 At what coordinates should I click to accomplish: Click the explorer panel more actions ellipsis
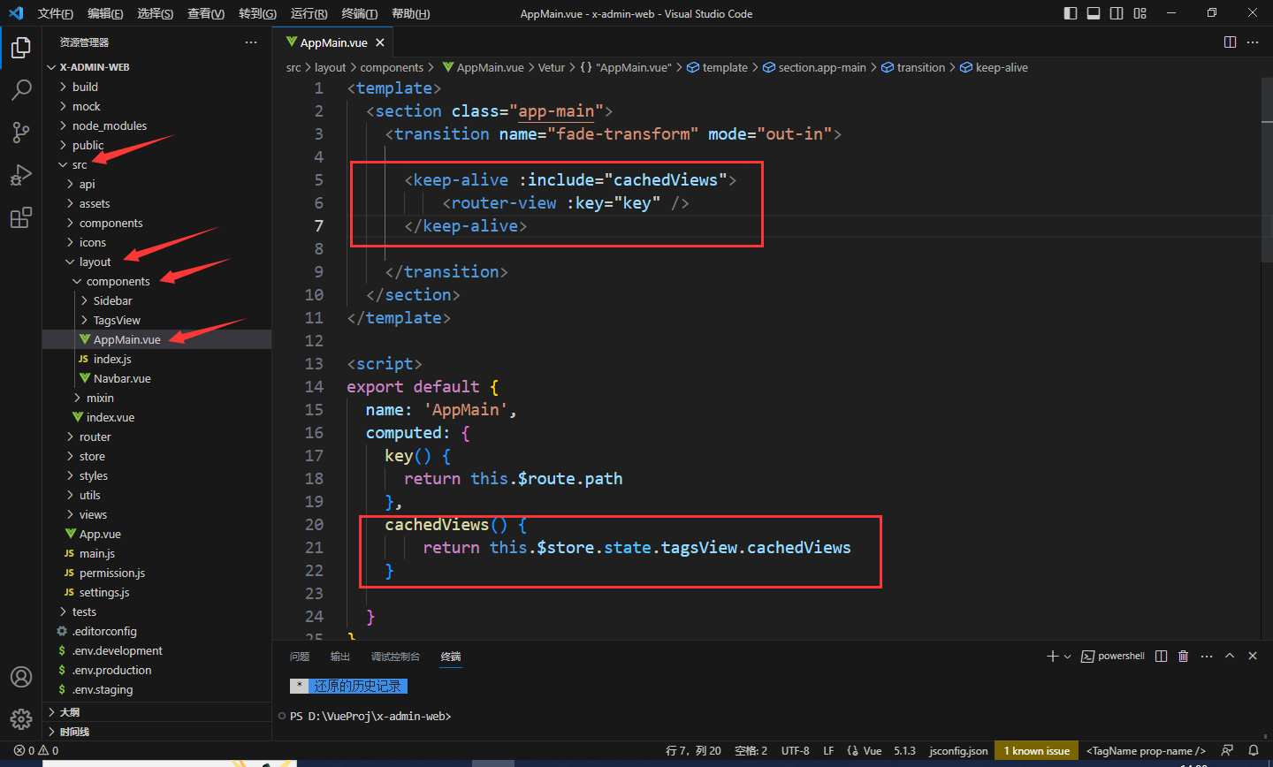(251, 42)
